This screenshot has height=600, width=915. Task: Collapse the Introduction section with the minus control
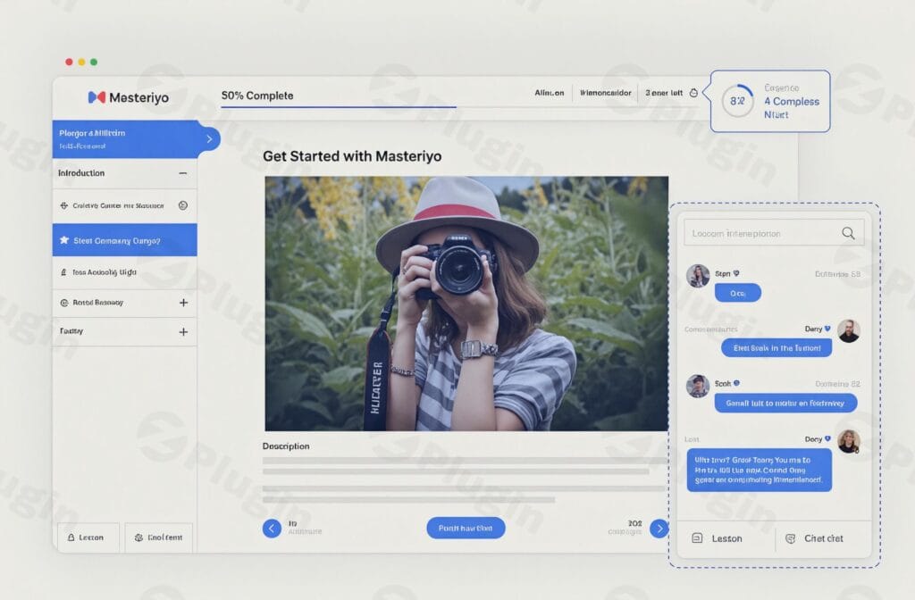pyautogui.click(x=185, y=173)
